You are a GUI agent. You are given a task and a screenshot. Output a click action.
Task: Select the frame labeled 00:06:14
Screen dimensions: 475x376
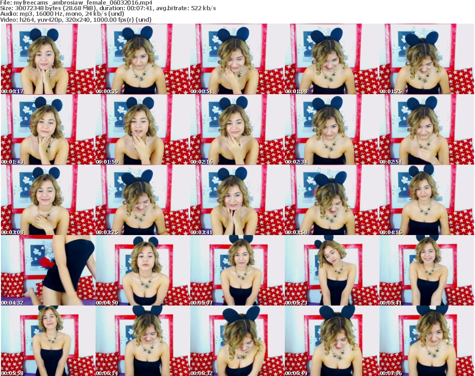pos(142,341)
